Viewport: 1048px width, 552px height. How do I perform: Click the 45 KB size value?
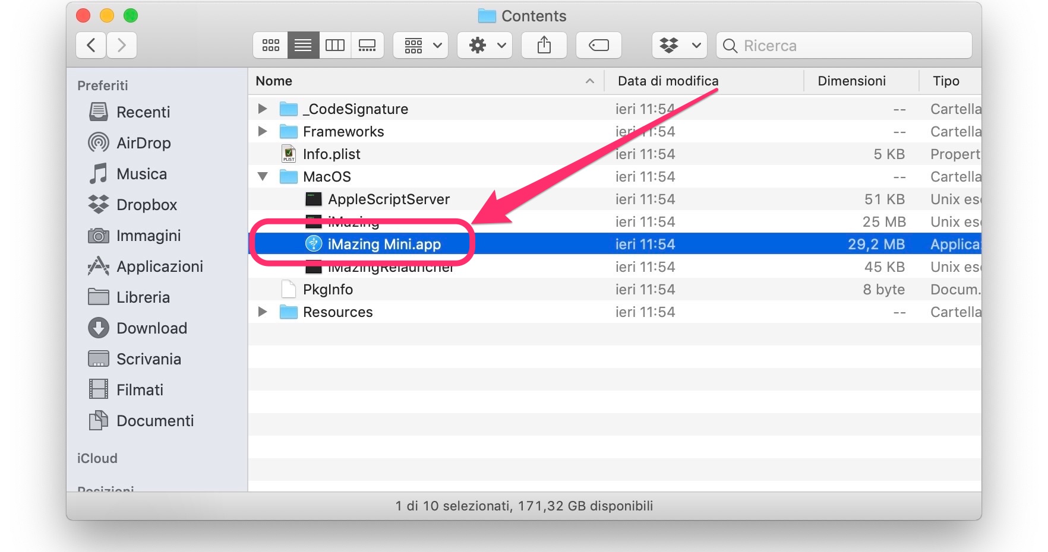point(885,267)
